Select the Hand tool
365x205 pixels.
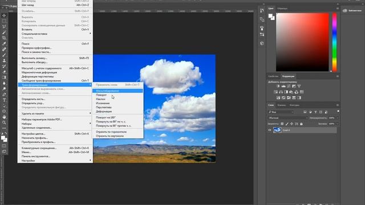(x=4, y=117)
